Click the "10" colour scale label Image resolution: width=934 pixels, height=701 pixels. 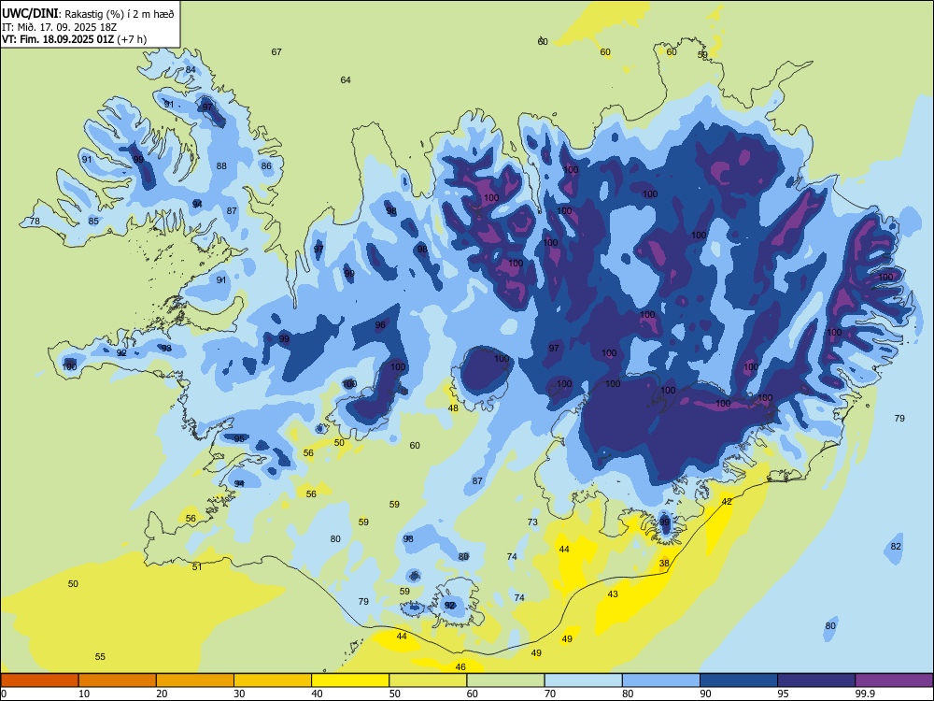pyautogui.click(x=84, y=694)
